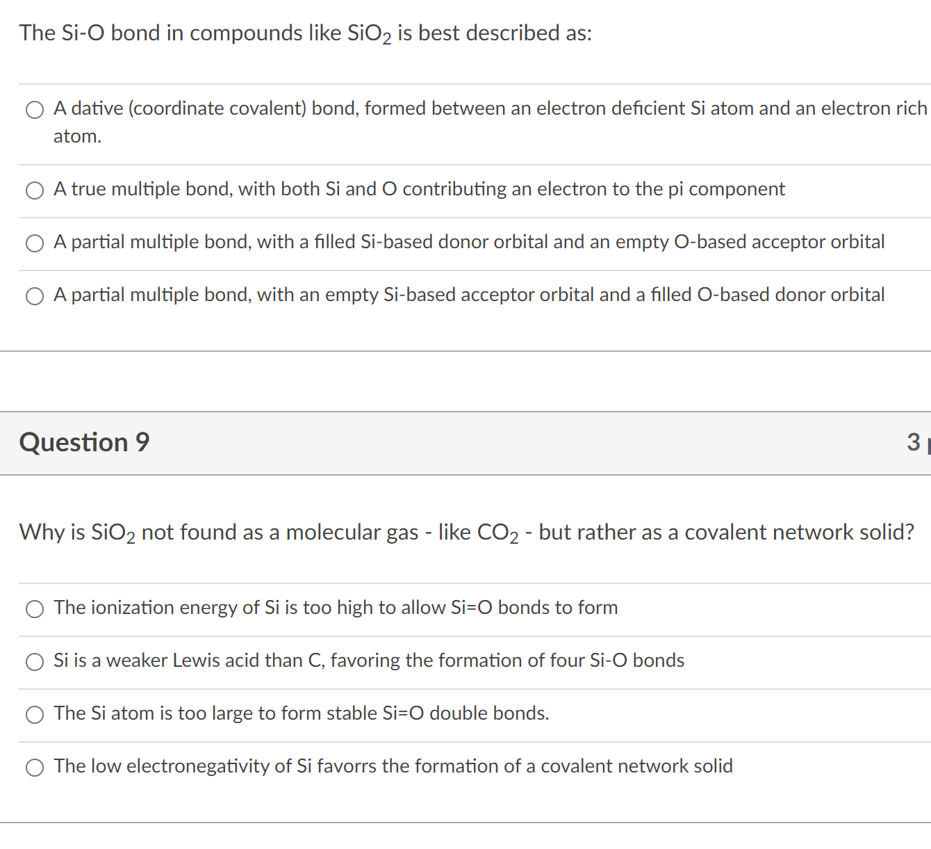Screen dimensions: 931x849
Task: Click the Si-O bond question text
Action: (x=306, y=32)
